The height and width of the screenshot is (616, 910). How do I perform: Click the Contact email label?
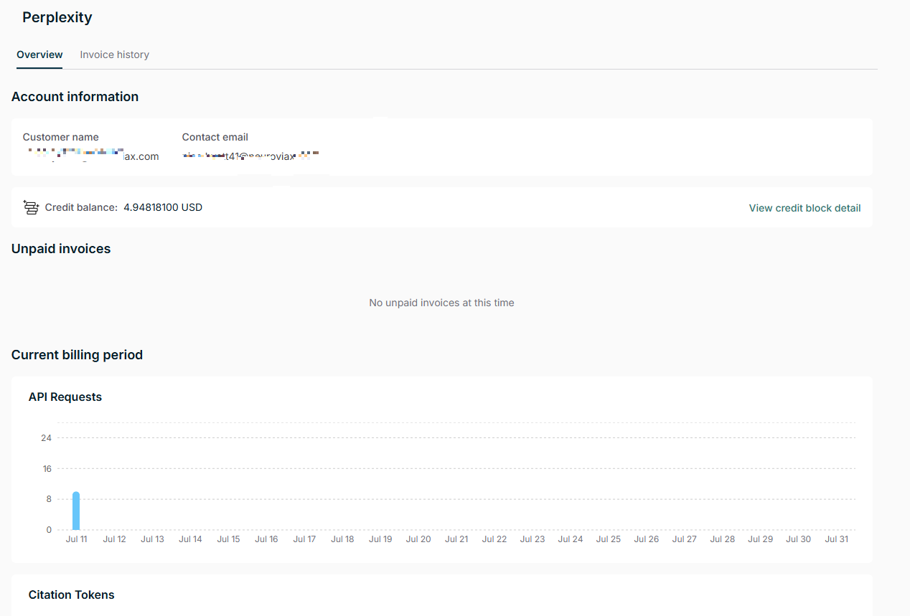[215, 137]
